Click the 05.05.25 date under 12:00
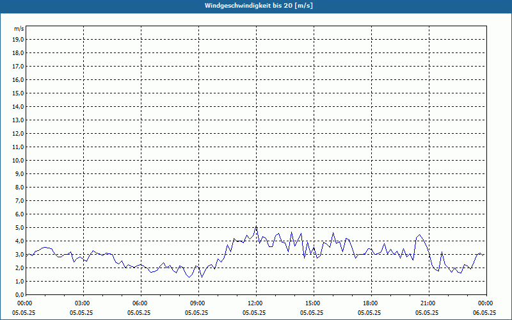Viewport: 512px width, 320px height. pyautogui.click(x=254, y=312)
